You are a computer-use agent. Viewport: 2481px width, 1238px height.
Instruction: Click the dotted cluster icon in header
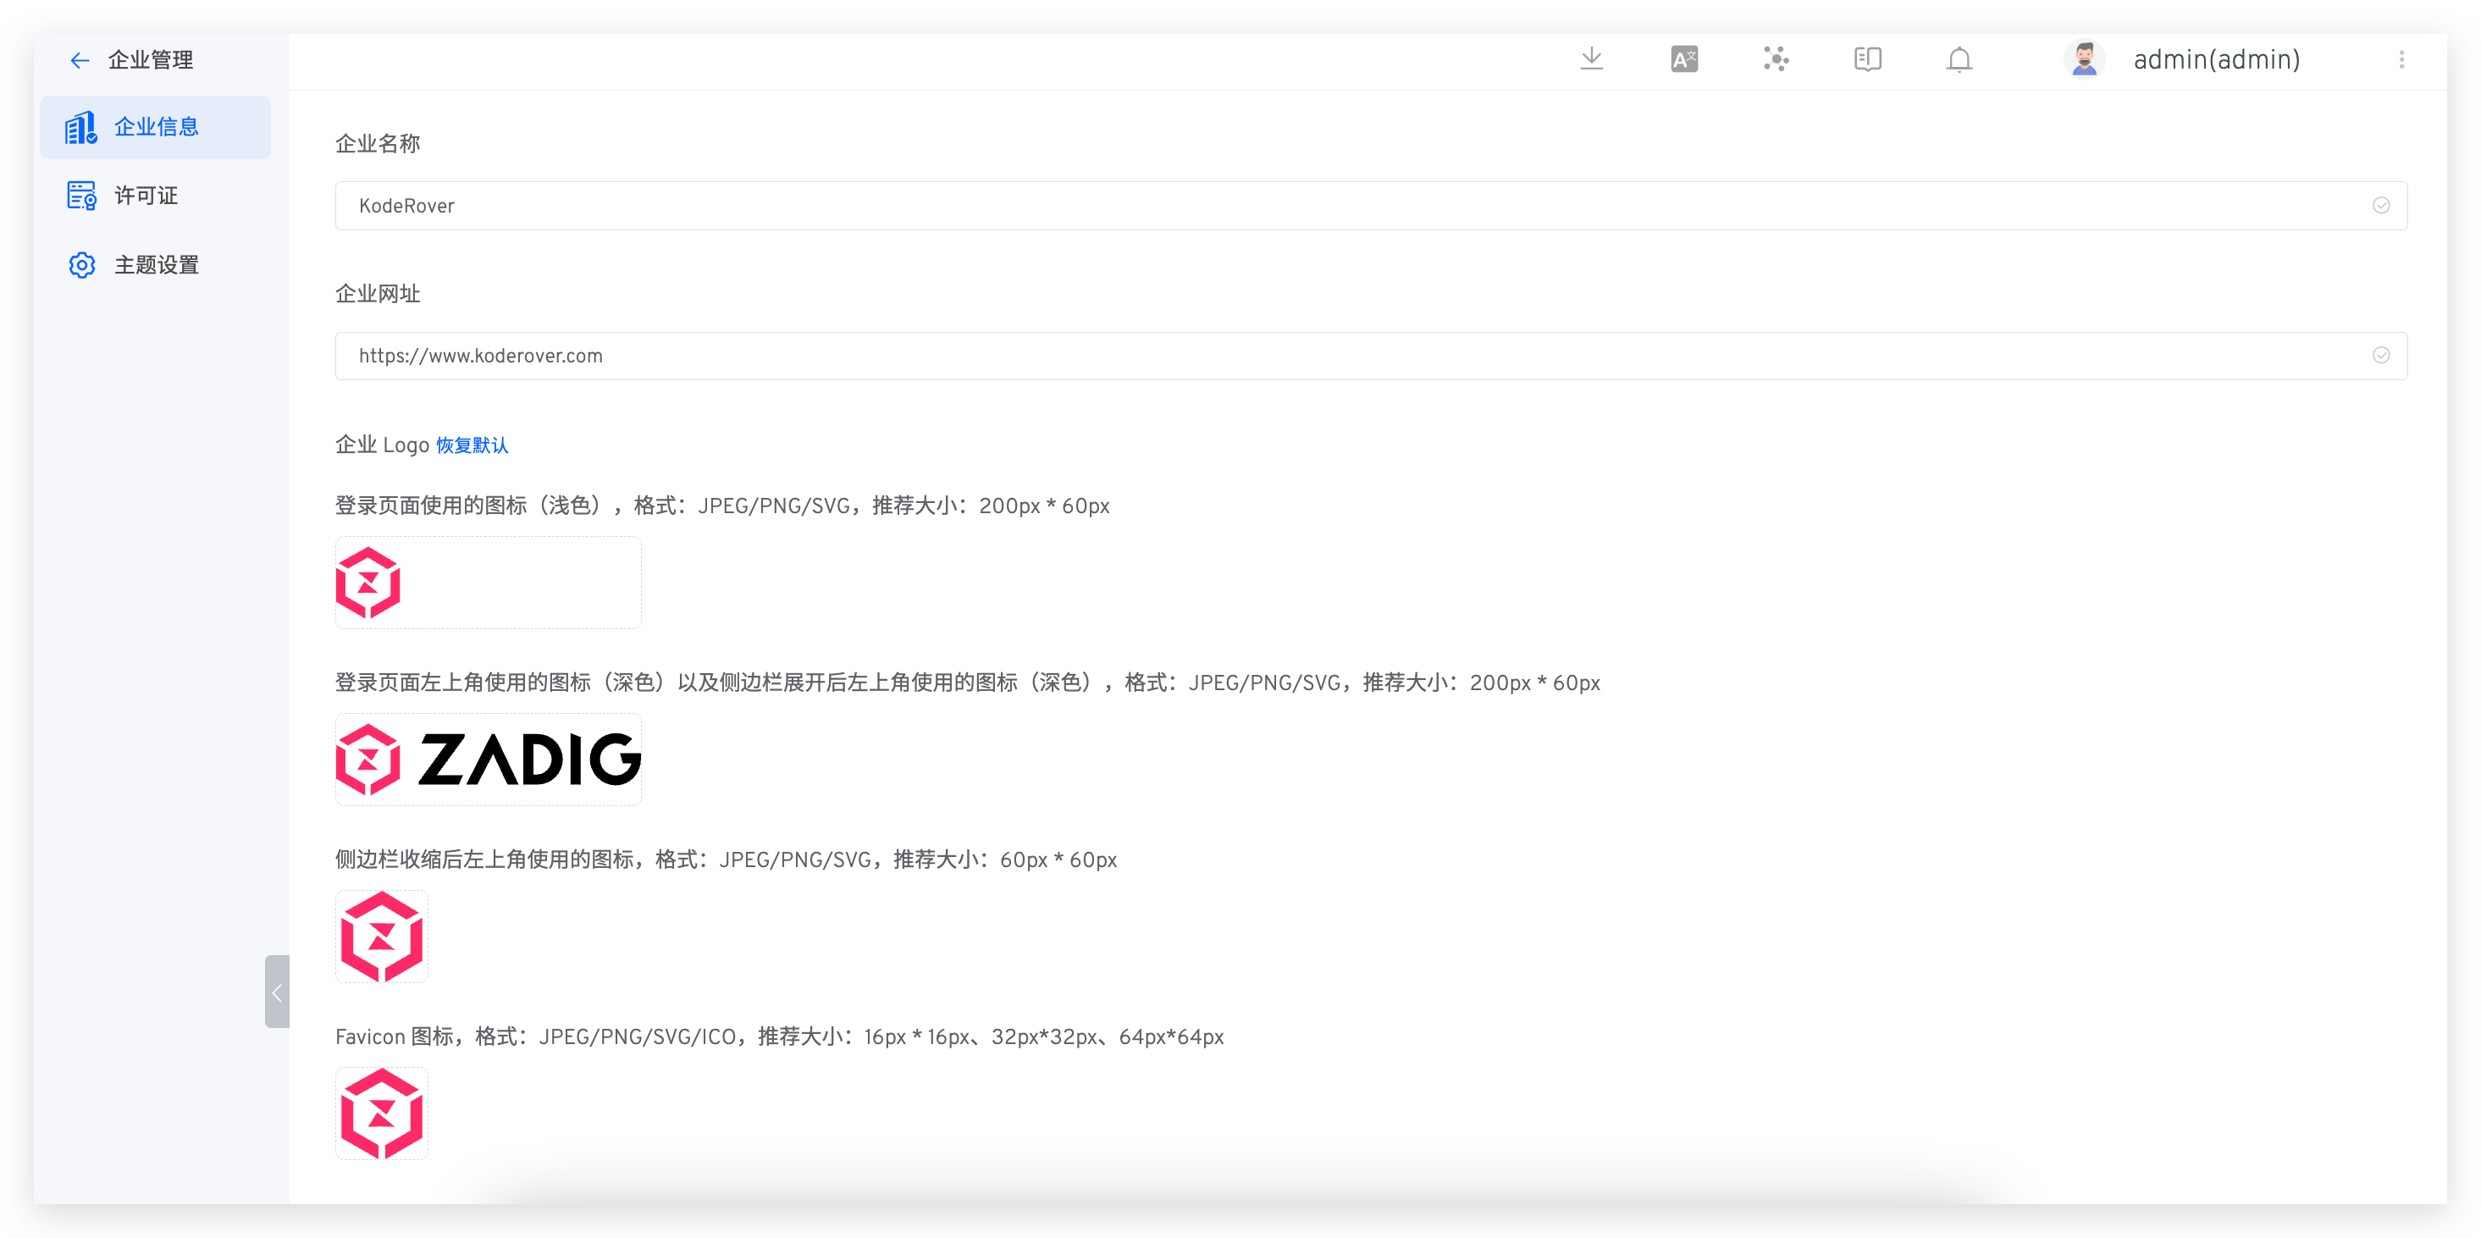click(1776, 60)
